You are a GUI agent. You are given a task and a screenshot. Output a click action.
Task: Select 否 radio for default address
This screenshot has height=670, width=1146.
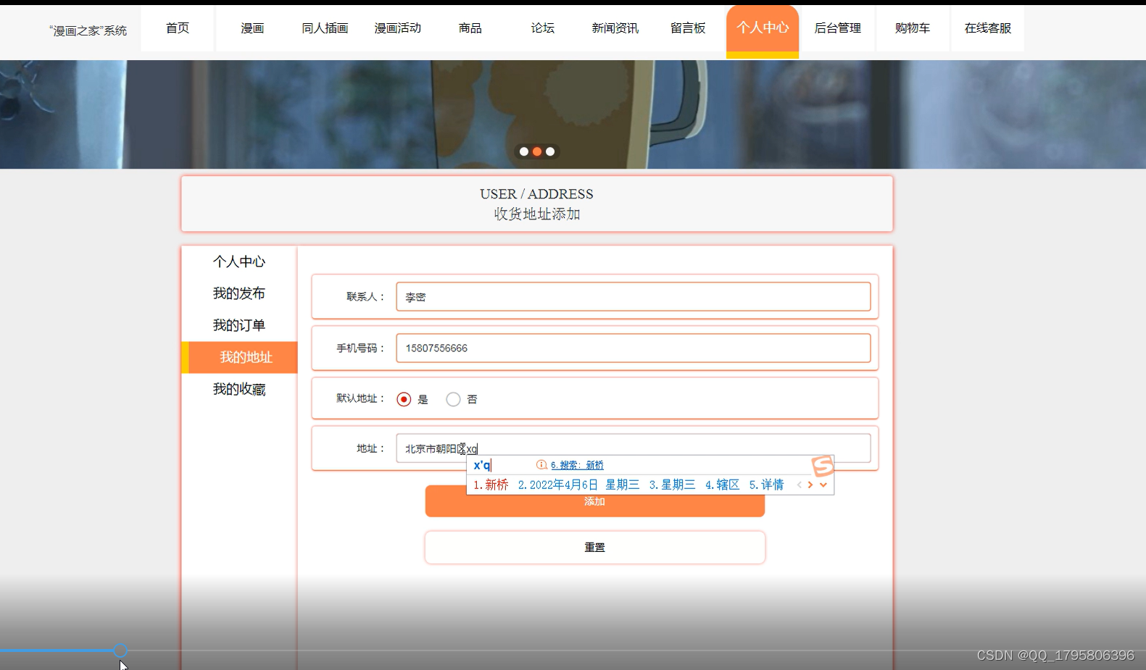453,399
